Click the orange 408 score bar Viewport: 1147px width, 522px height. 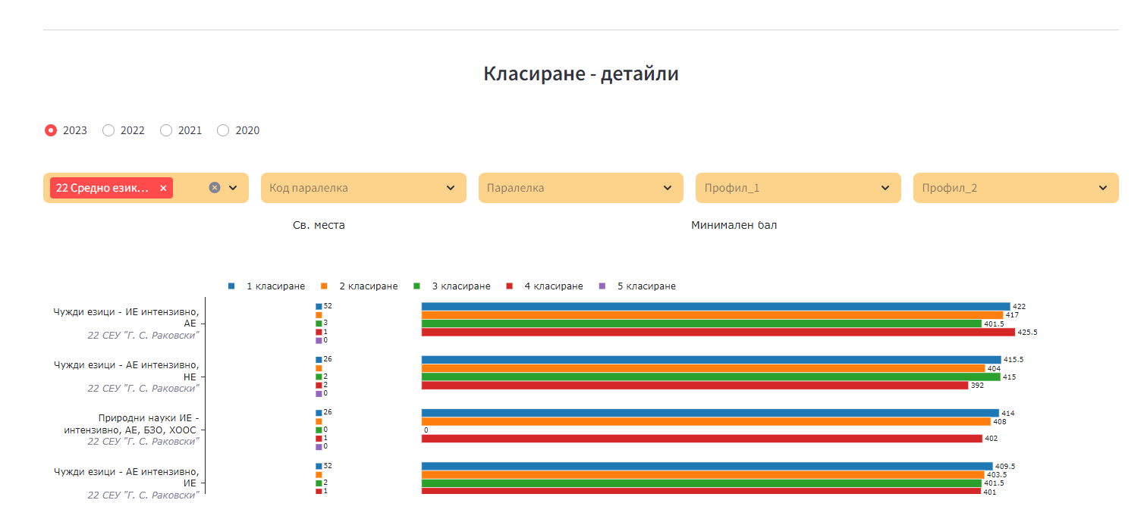pyautogui.click(x=705, y=422)
